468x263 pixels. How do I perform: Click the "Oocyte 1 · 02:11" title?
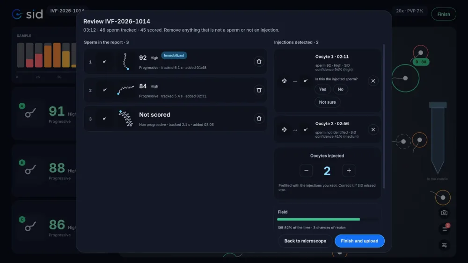pos(332,57)
